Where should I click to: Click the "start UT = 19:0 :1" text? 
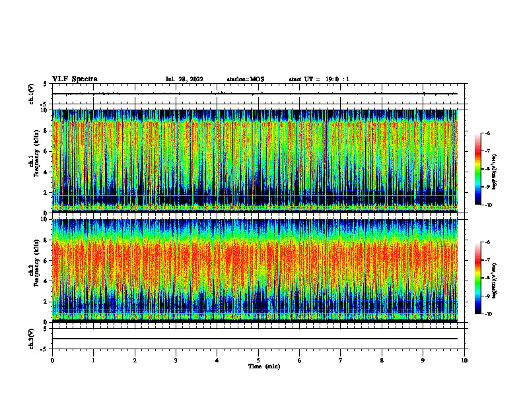pos(319,79)
